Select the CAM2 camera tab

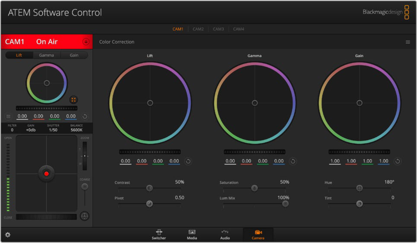click(x=198, y=29)
